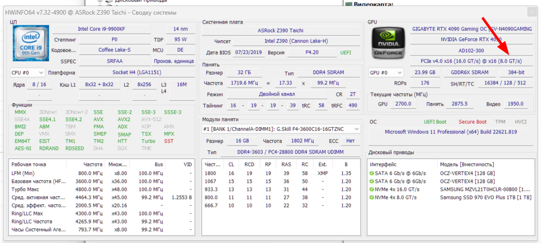This screenshot has height=243, width=541.
Task: Click the GDDR6X SDRAM type field
Action: click(470, 73)
